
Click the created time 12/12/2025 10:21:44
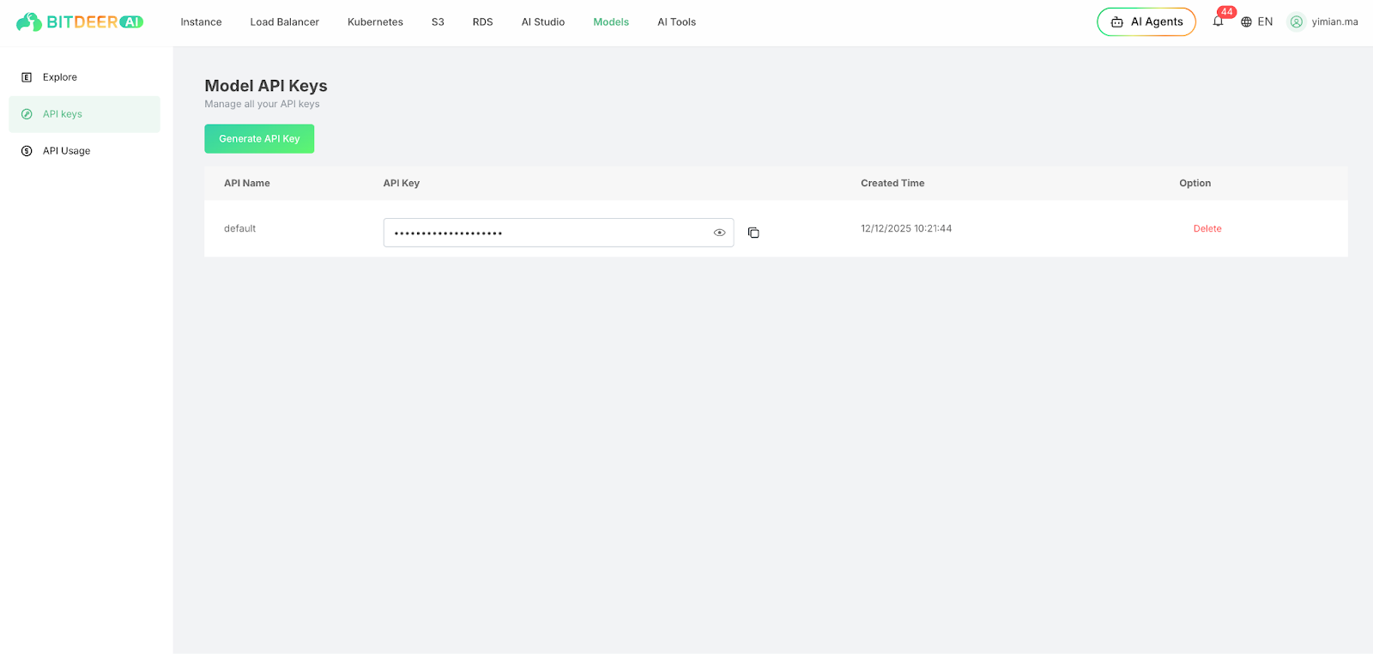click(x=906, y=228)
